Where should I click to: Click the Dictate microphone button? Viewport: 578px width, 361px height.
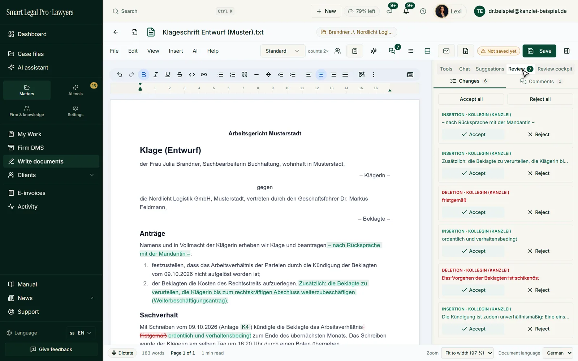(122, 353)
